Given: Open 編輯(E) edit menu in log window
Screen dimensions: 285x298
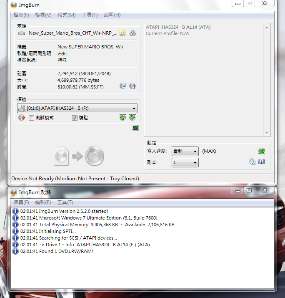Looking at the screenshot, I should pos(43,202).
